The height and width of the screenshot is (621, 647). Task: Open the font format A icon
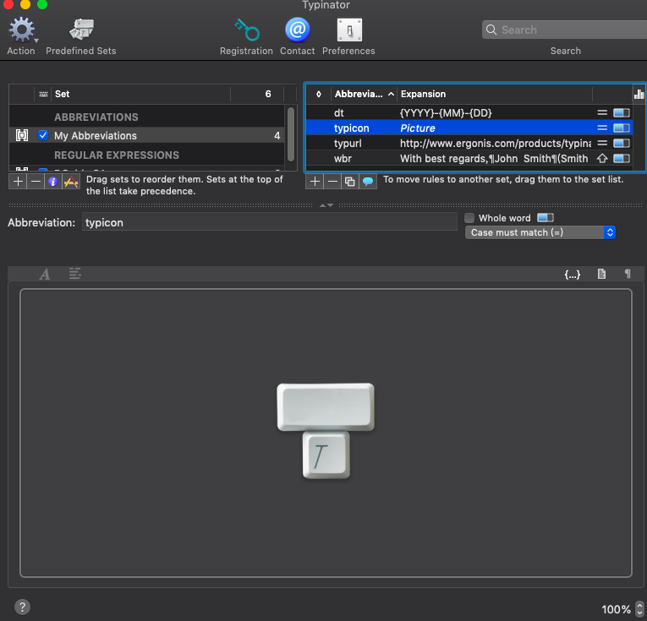(45, 274)
